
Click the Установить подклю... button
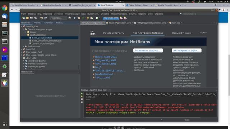tap(148, 51)
